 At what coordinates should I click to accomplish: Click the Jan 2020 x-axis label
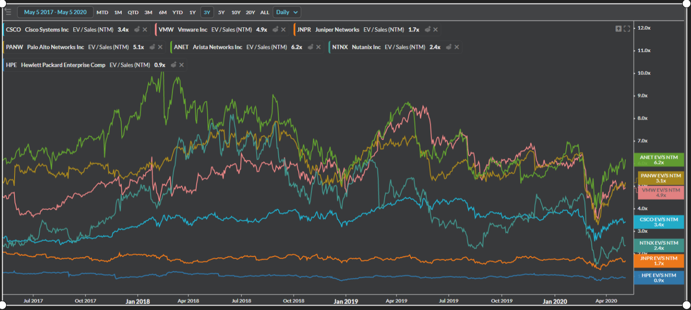pos(554,302)
